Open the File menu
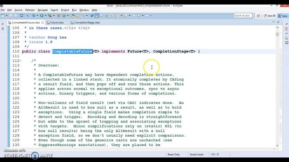Viewport: 289px width, 162px height. [x=3, y=10]
